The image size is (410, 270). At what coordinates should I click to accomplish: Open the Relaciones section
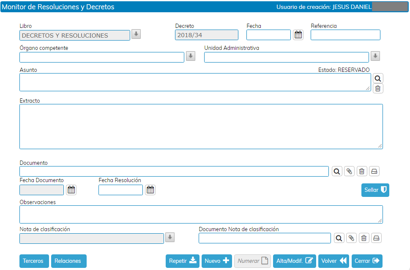(x=69, y=261)
